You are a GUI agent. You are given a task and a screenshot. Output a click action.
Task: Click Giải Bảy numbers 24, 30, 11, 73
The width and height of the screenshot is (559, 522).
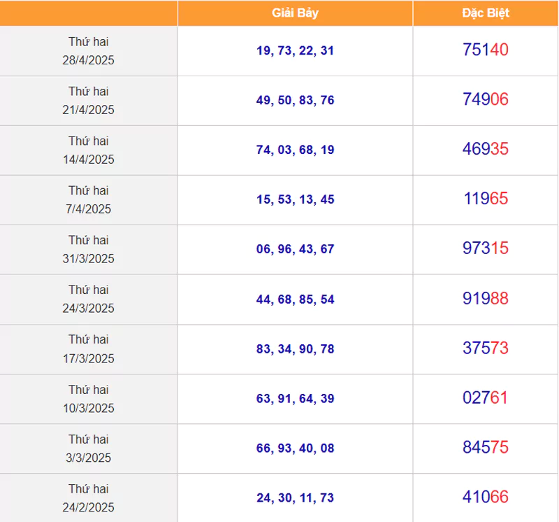(295, 498)
